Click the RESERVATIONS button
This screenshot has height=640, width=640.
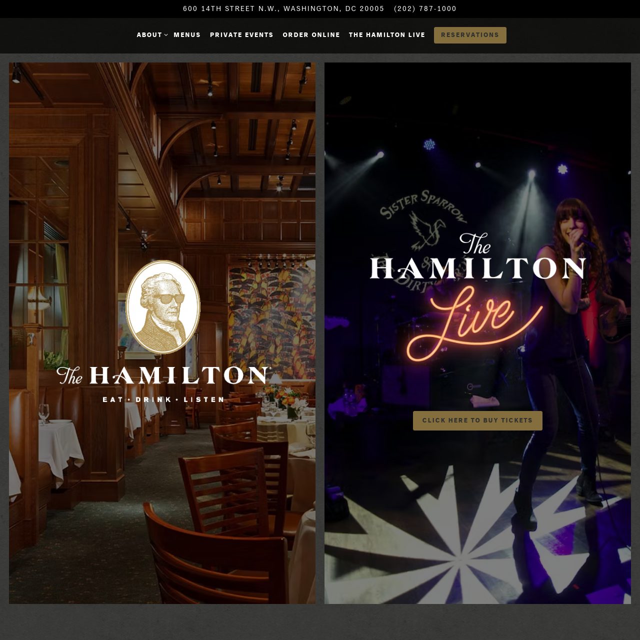(470, 35)
